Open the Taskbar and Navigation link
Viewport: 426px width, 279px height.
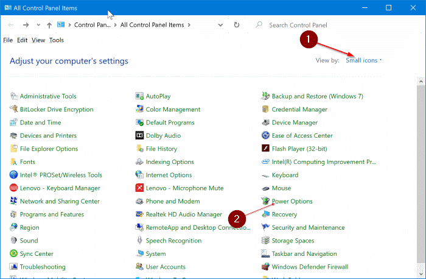(304, 253)
